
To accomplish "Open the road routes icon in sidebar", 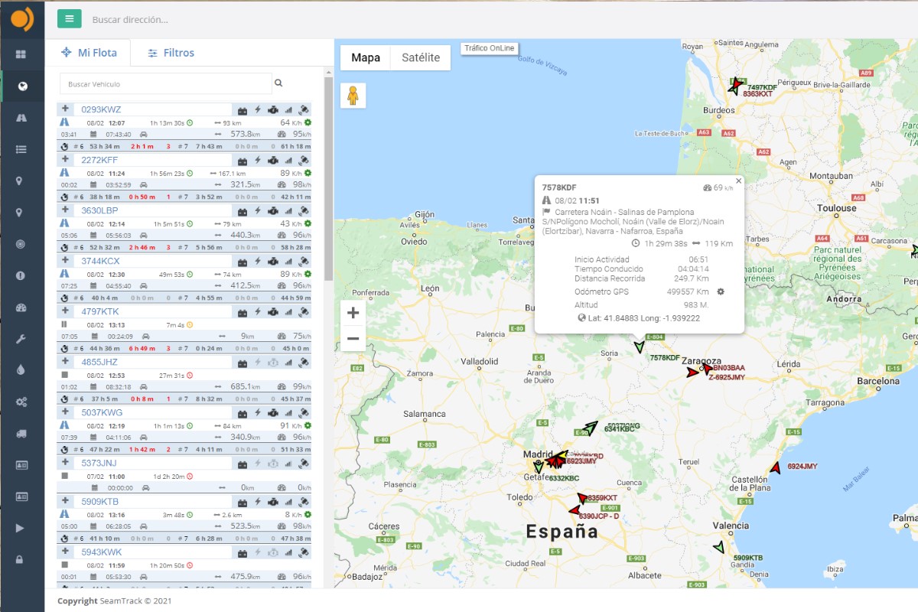I will [x=21, y=118].
